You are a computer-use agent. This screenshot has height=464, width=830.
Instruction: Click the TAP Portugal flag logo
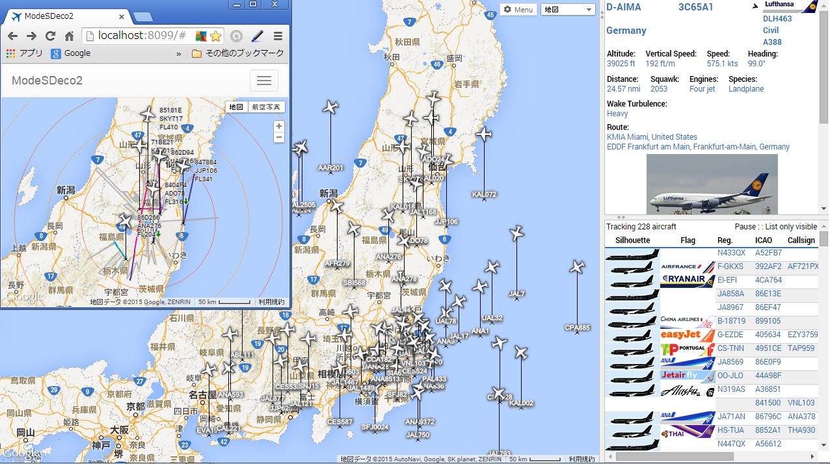(x=688, y=348)
